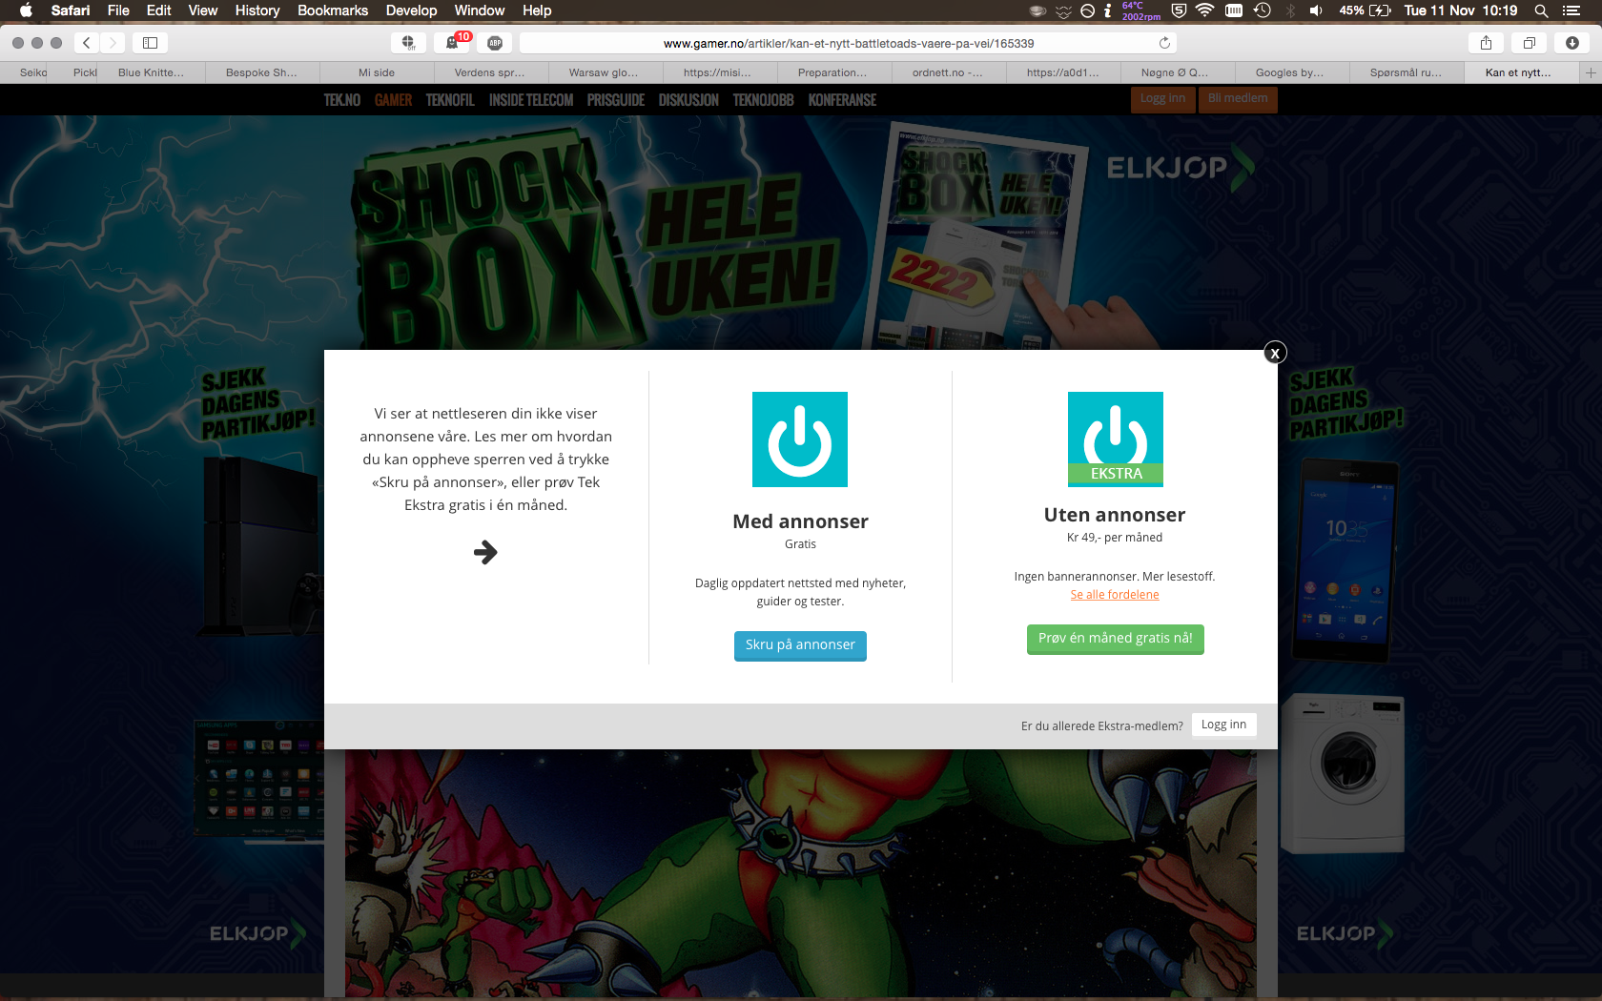Click the Battletoads article image

[x=800, y=872]
